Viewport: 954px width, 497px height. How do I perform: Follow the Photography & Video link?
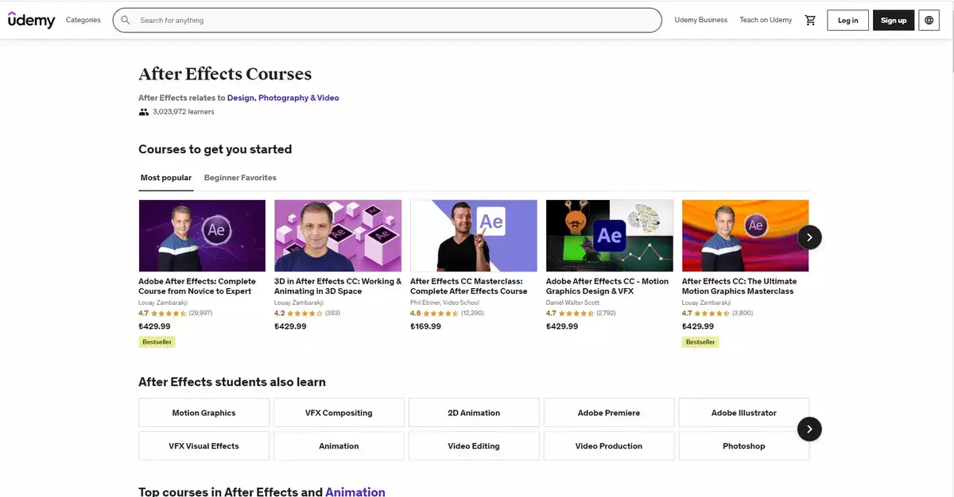(299, 98)
